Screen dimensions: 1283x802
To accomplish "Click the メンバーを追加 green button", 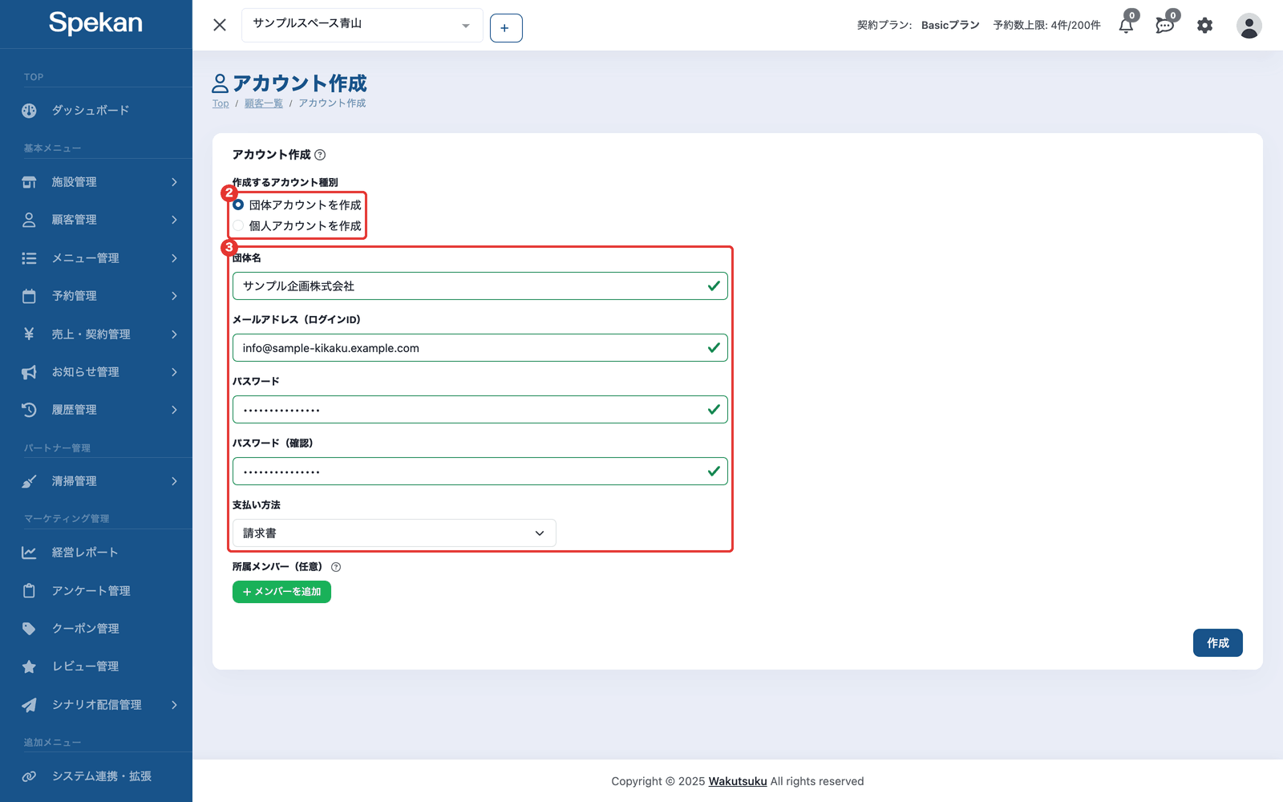I will click(x=281, y=592).
